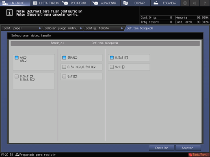Click the Aceptar button
Screen dimensions: 210x157
[x=188, y=148]
